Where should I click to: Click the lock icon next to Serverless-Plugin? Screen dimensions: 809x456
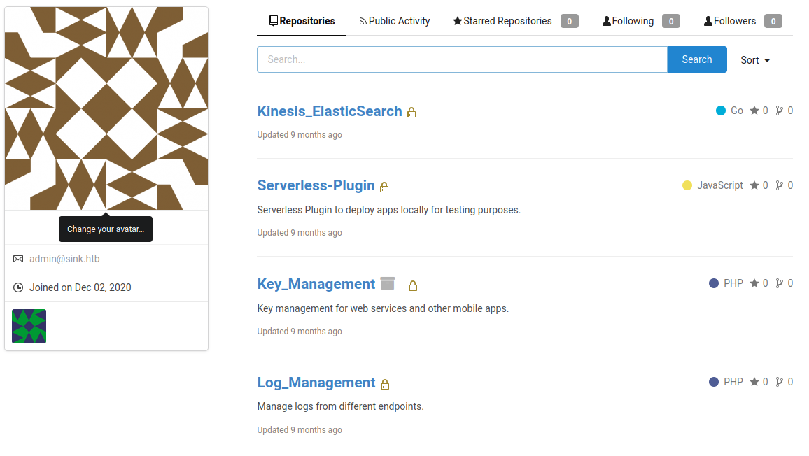click(384, 187)
